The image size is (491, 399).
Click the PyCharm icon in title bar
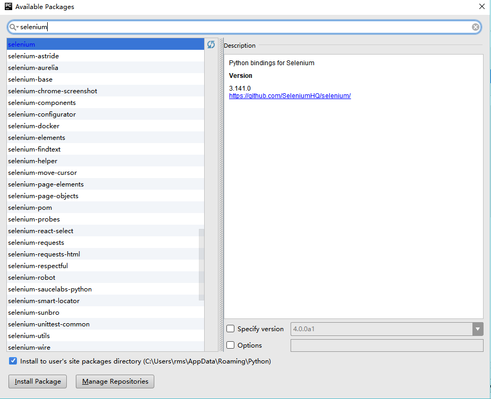[8, 6]
